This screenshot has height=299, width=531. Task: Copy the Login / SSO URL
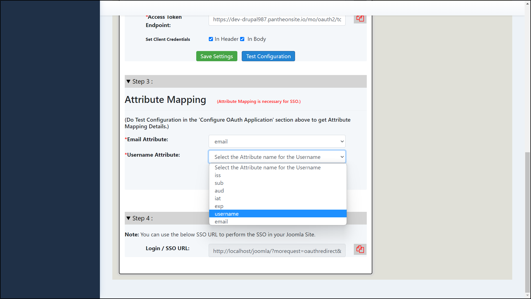click(360, 249)
